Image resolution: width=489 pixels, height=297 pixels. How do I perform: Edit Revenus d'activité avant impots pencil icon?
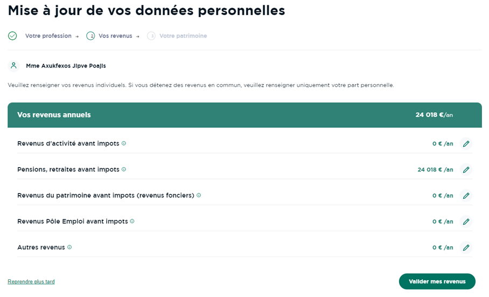466,144
